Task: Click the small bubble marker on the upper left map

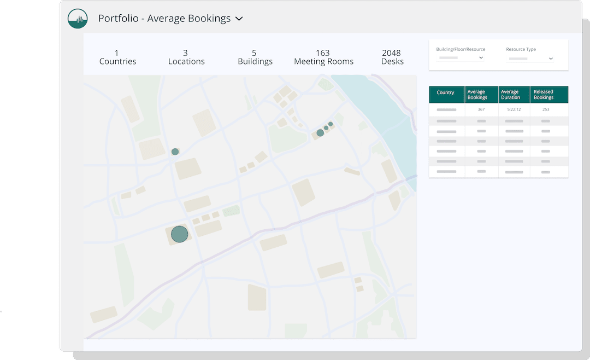Action: point(175,152)
